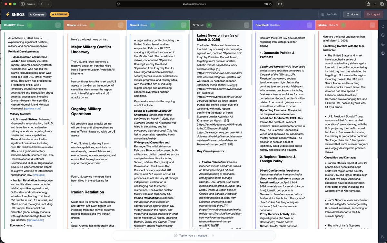Open the Home icon in right sidebar
The image size is (387, 243).
coord(382,25)
